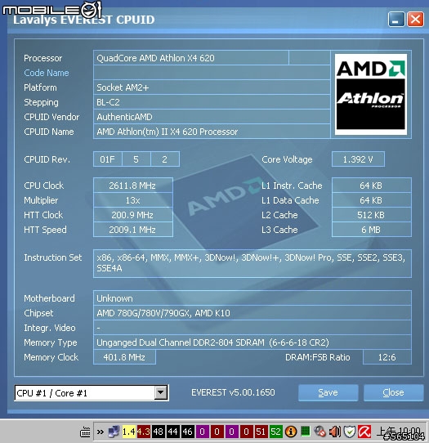Click the L1 Instr. Cache value 64 KB
Viewport: 429px width, 443px height.
click(372, 186)
